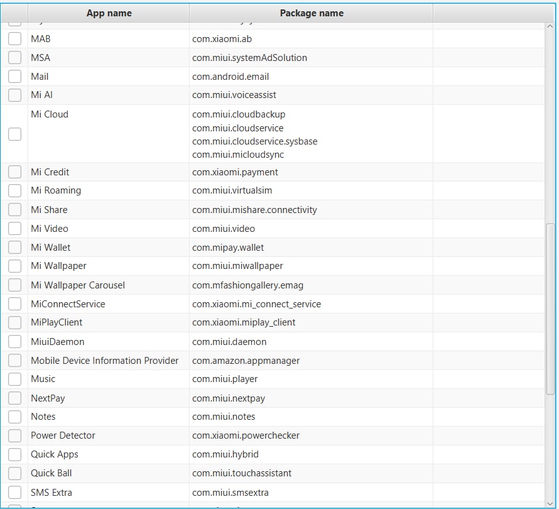Image resolution: width=559 pixels, height=509 pixels.
Task: Mark the Quick Ball checkbox
Action: coord(14,473)
